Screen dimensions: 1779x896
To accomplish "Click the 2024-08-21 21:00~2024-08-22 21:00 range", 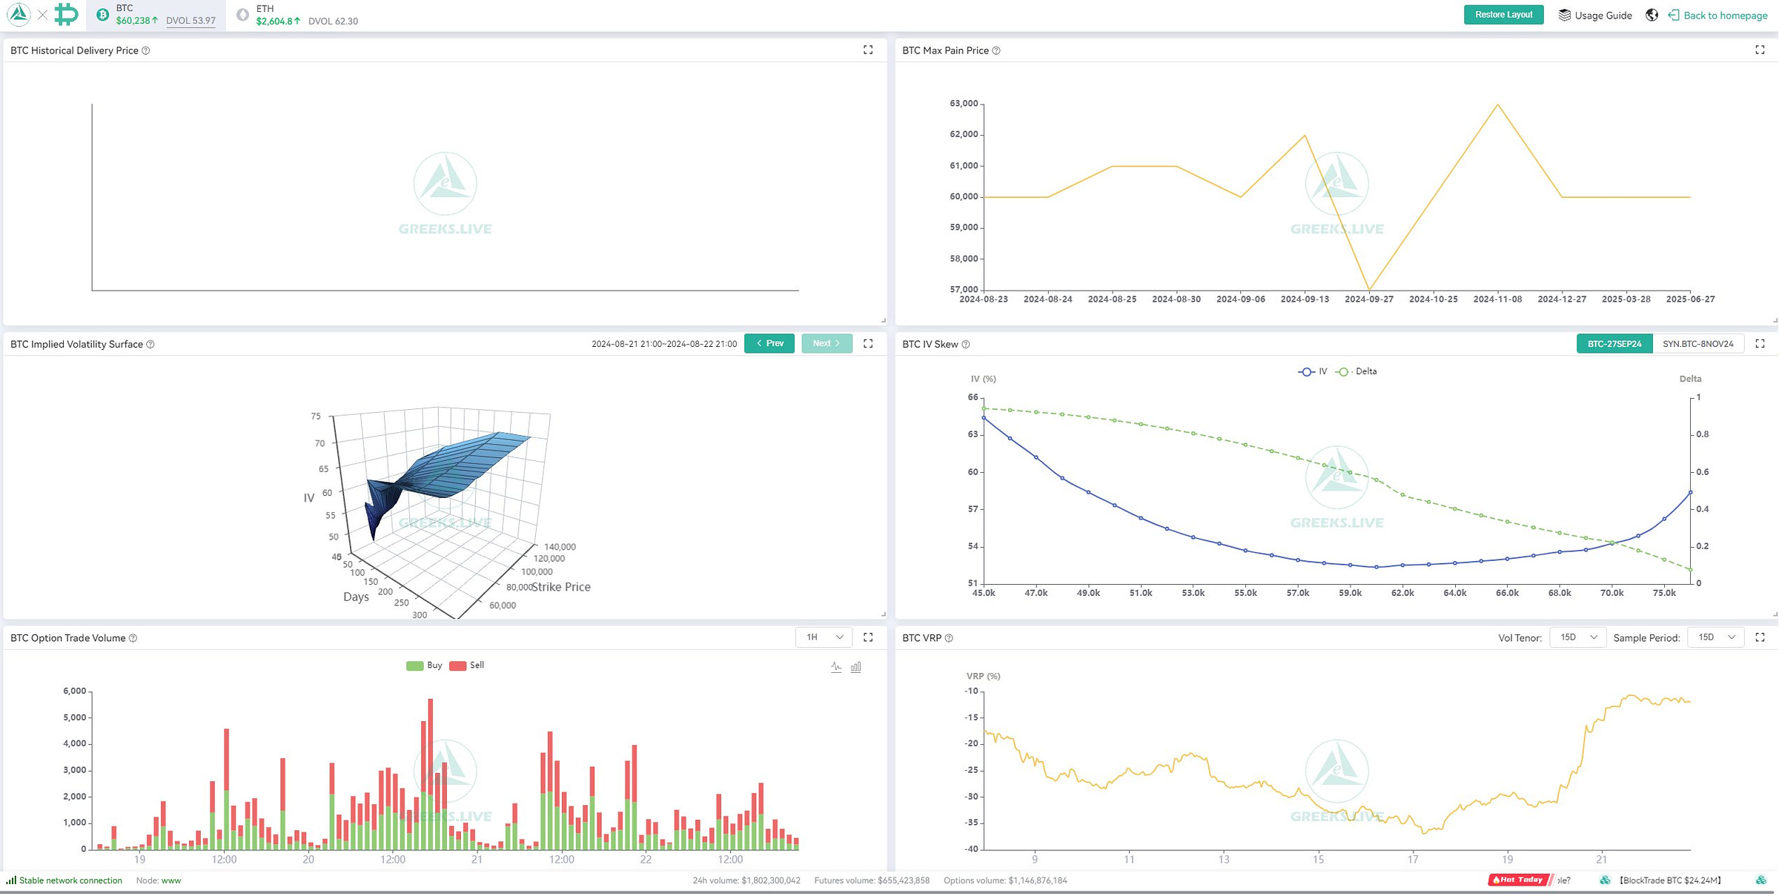I will (664, 344).
